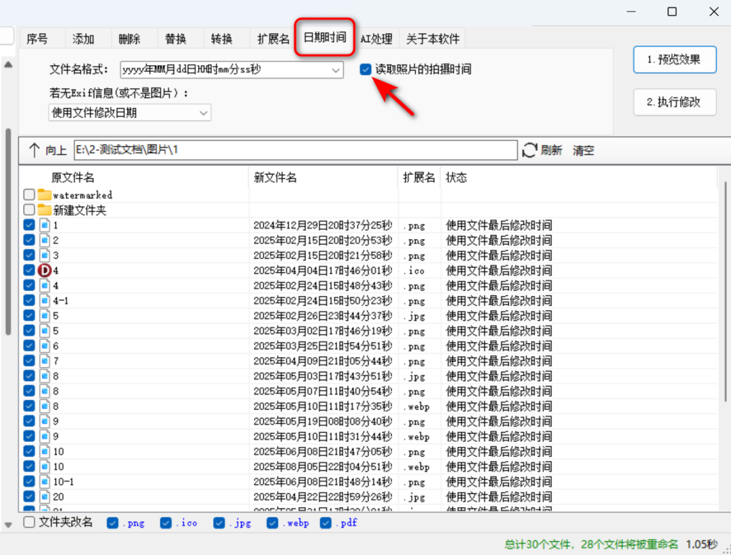
Task: Select the 扩展名 tab
Action: (272, 39)
